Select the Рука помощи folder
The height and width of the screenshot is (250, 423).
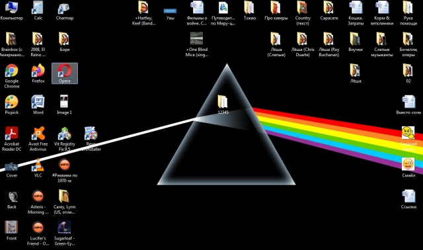408,13
